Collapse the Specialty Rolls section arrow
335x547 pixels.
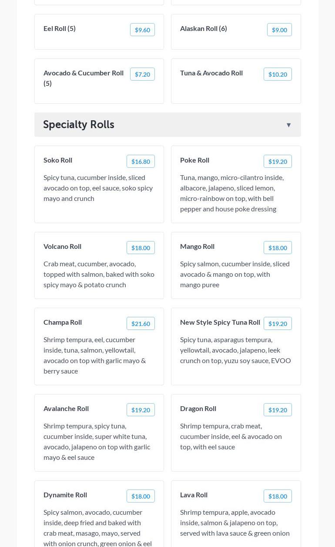click(x=288, y=125)
